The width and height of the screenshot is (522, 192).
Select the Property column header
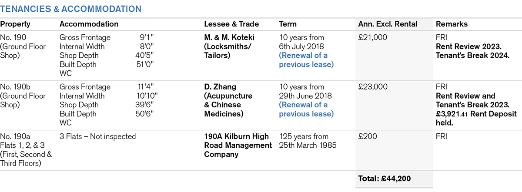point(15,24)
